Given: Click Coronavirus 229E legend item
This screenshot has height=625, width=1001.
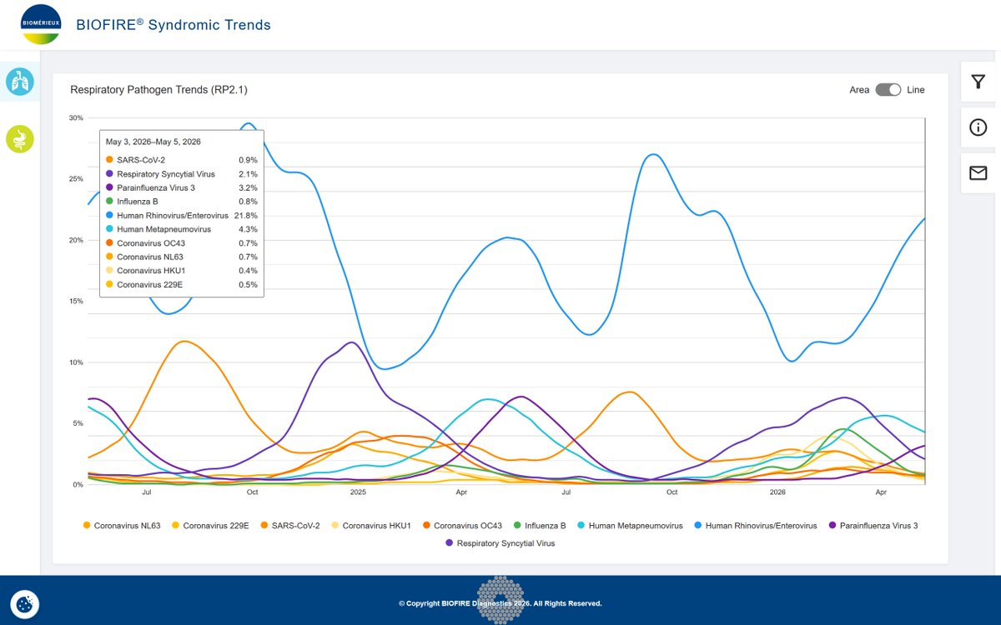Looking at the screenshot, I should (210, 526).
